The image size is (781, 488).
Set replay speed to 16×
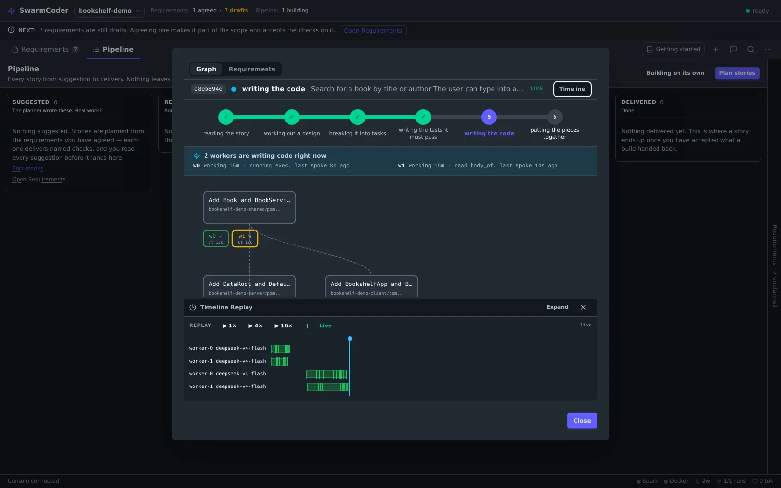283,326
